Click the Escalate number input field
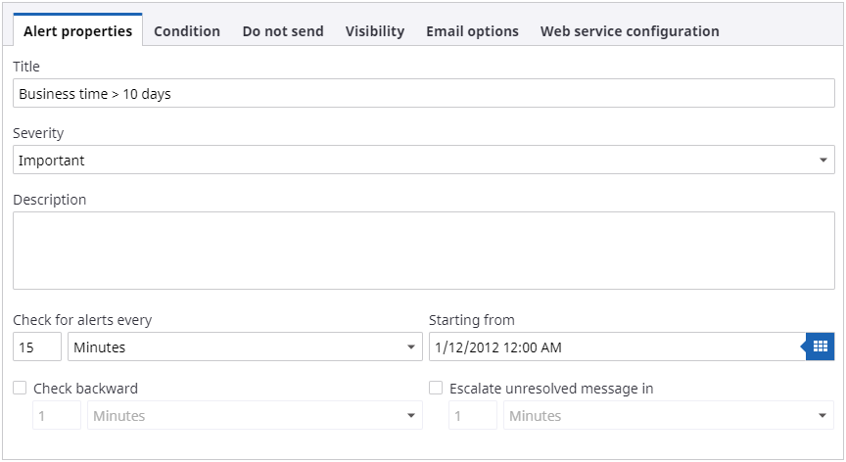846x462 pixels. tap(473, 416)
